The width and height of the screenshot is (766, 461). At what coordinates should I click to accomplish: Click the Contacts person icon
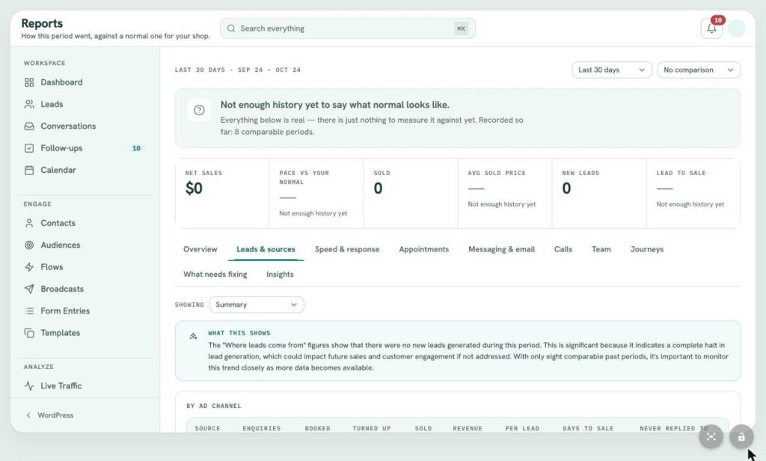pos(29,223)
